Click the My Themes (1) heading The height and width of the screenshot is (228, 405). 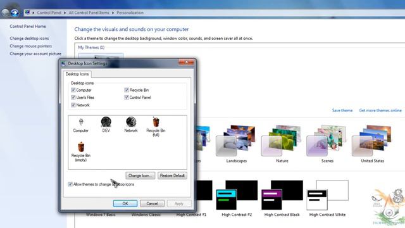(x=91, y=47)
